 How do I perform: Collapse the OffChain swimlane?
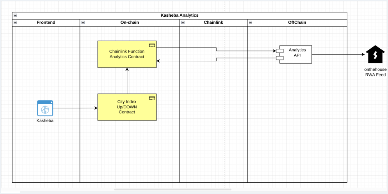coord(250,23)
